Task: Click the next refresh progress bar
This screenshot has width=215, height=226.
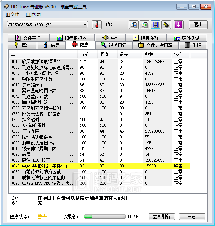Action: click(105, 217)
